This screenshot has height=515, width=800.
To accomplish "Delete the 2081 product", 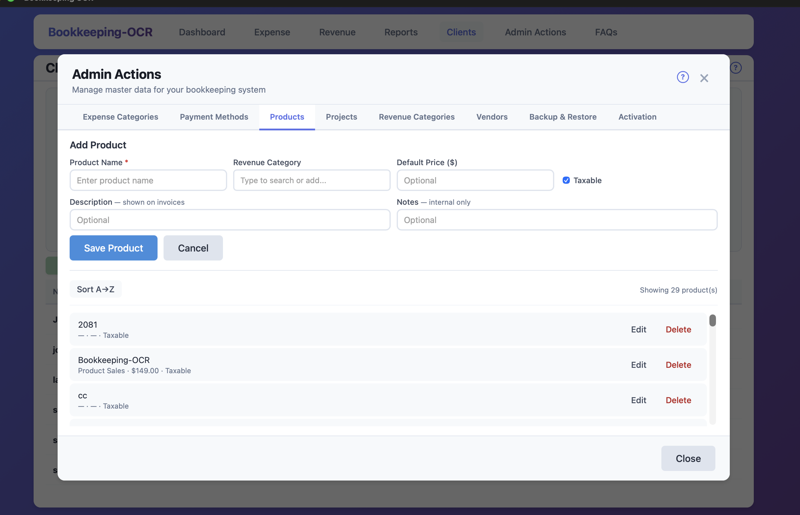I will pos(678,329).
